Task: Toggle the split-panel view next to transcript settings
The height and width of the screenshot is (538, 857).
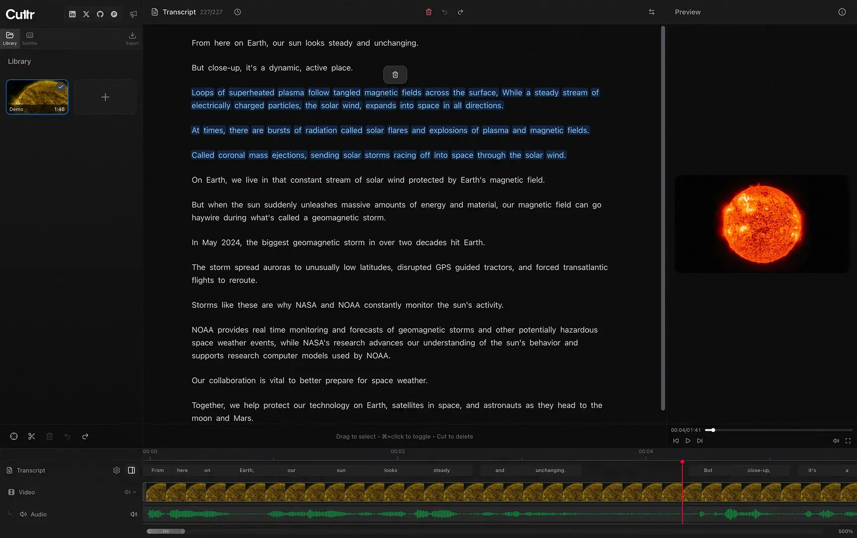Action: pyautogui.click(x=131, y=470)
